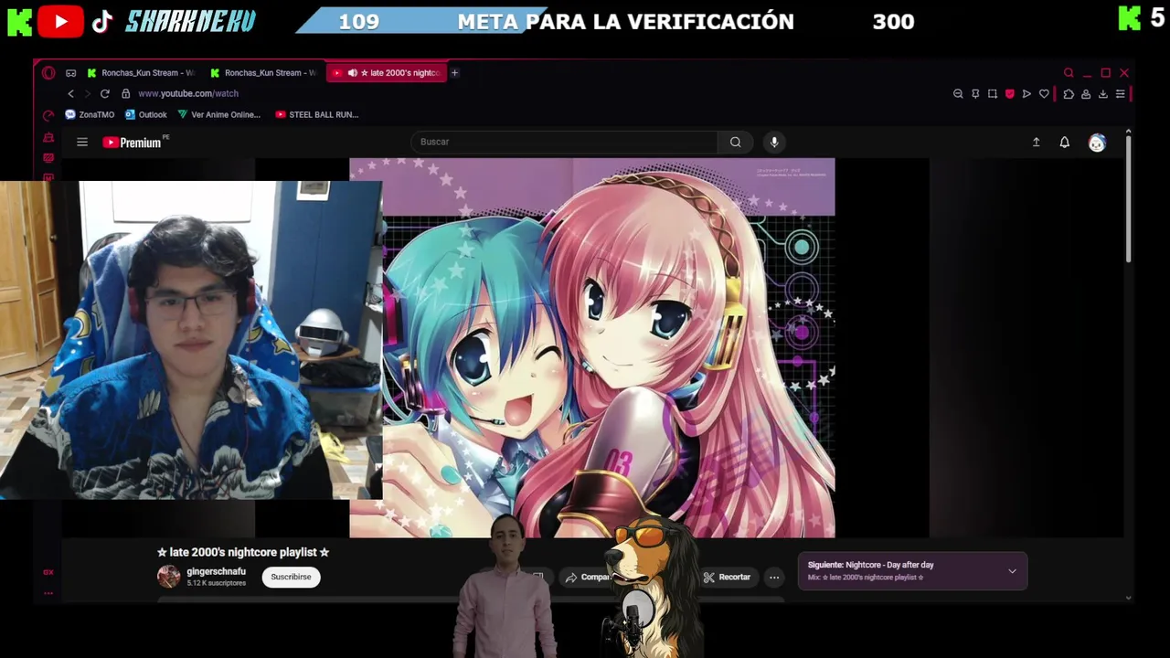The width and height of the screenshot is (1170, 658).
Task: Click the Siguiente: Nightcore - Day after day text
Action: (870, 565)
